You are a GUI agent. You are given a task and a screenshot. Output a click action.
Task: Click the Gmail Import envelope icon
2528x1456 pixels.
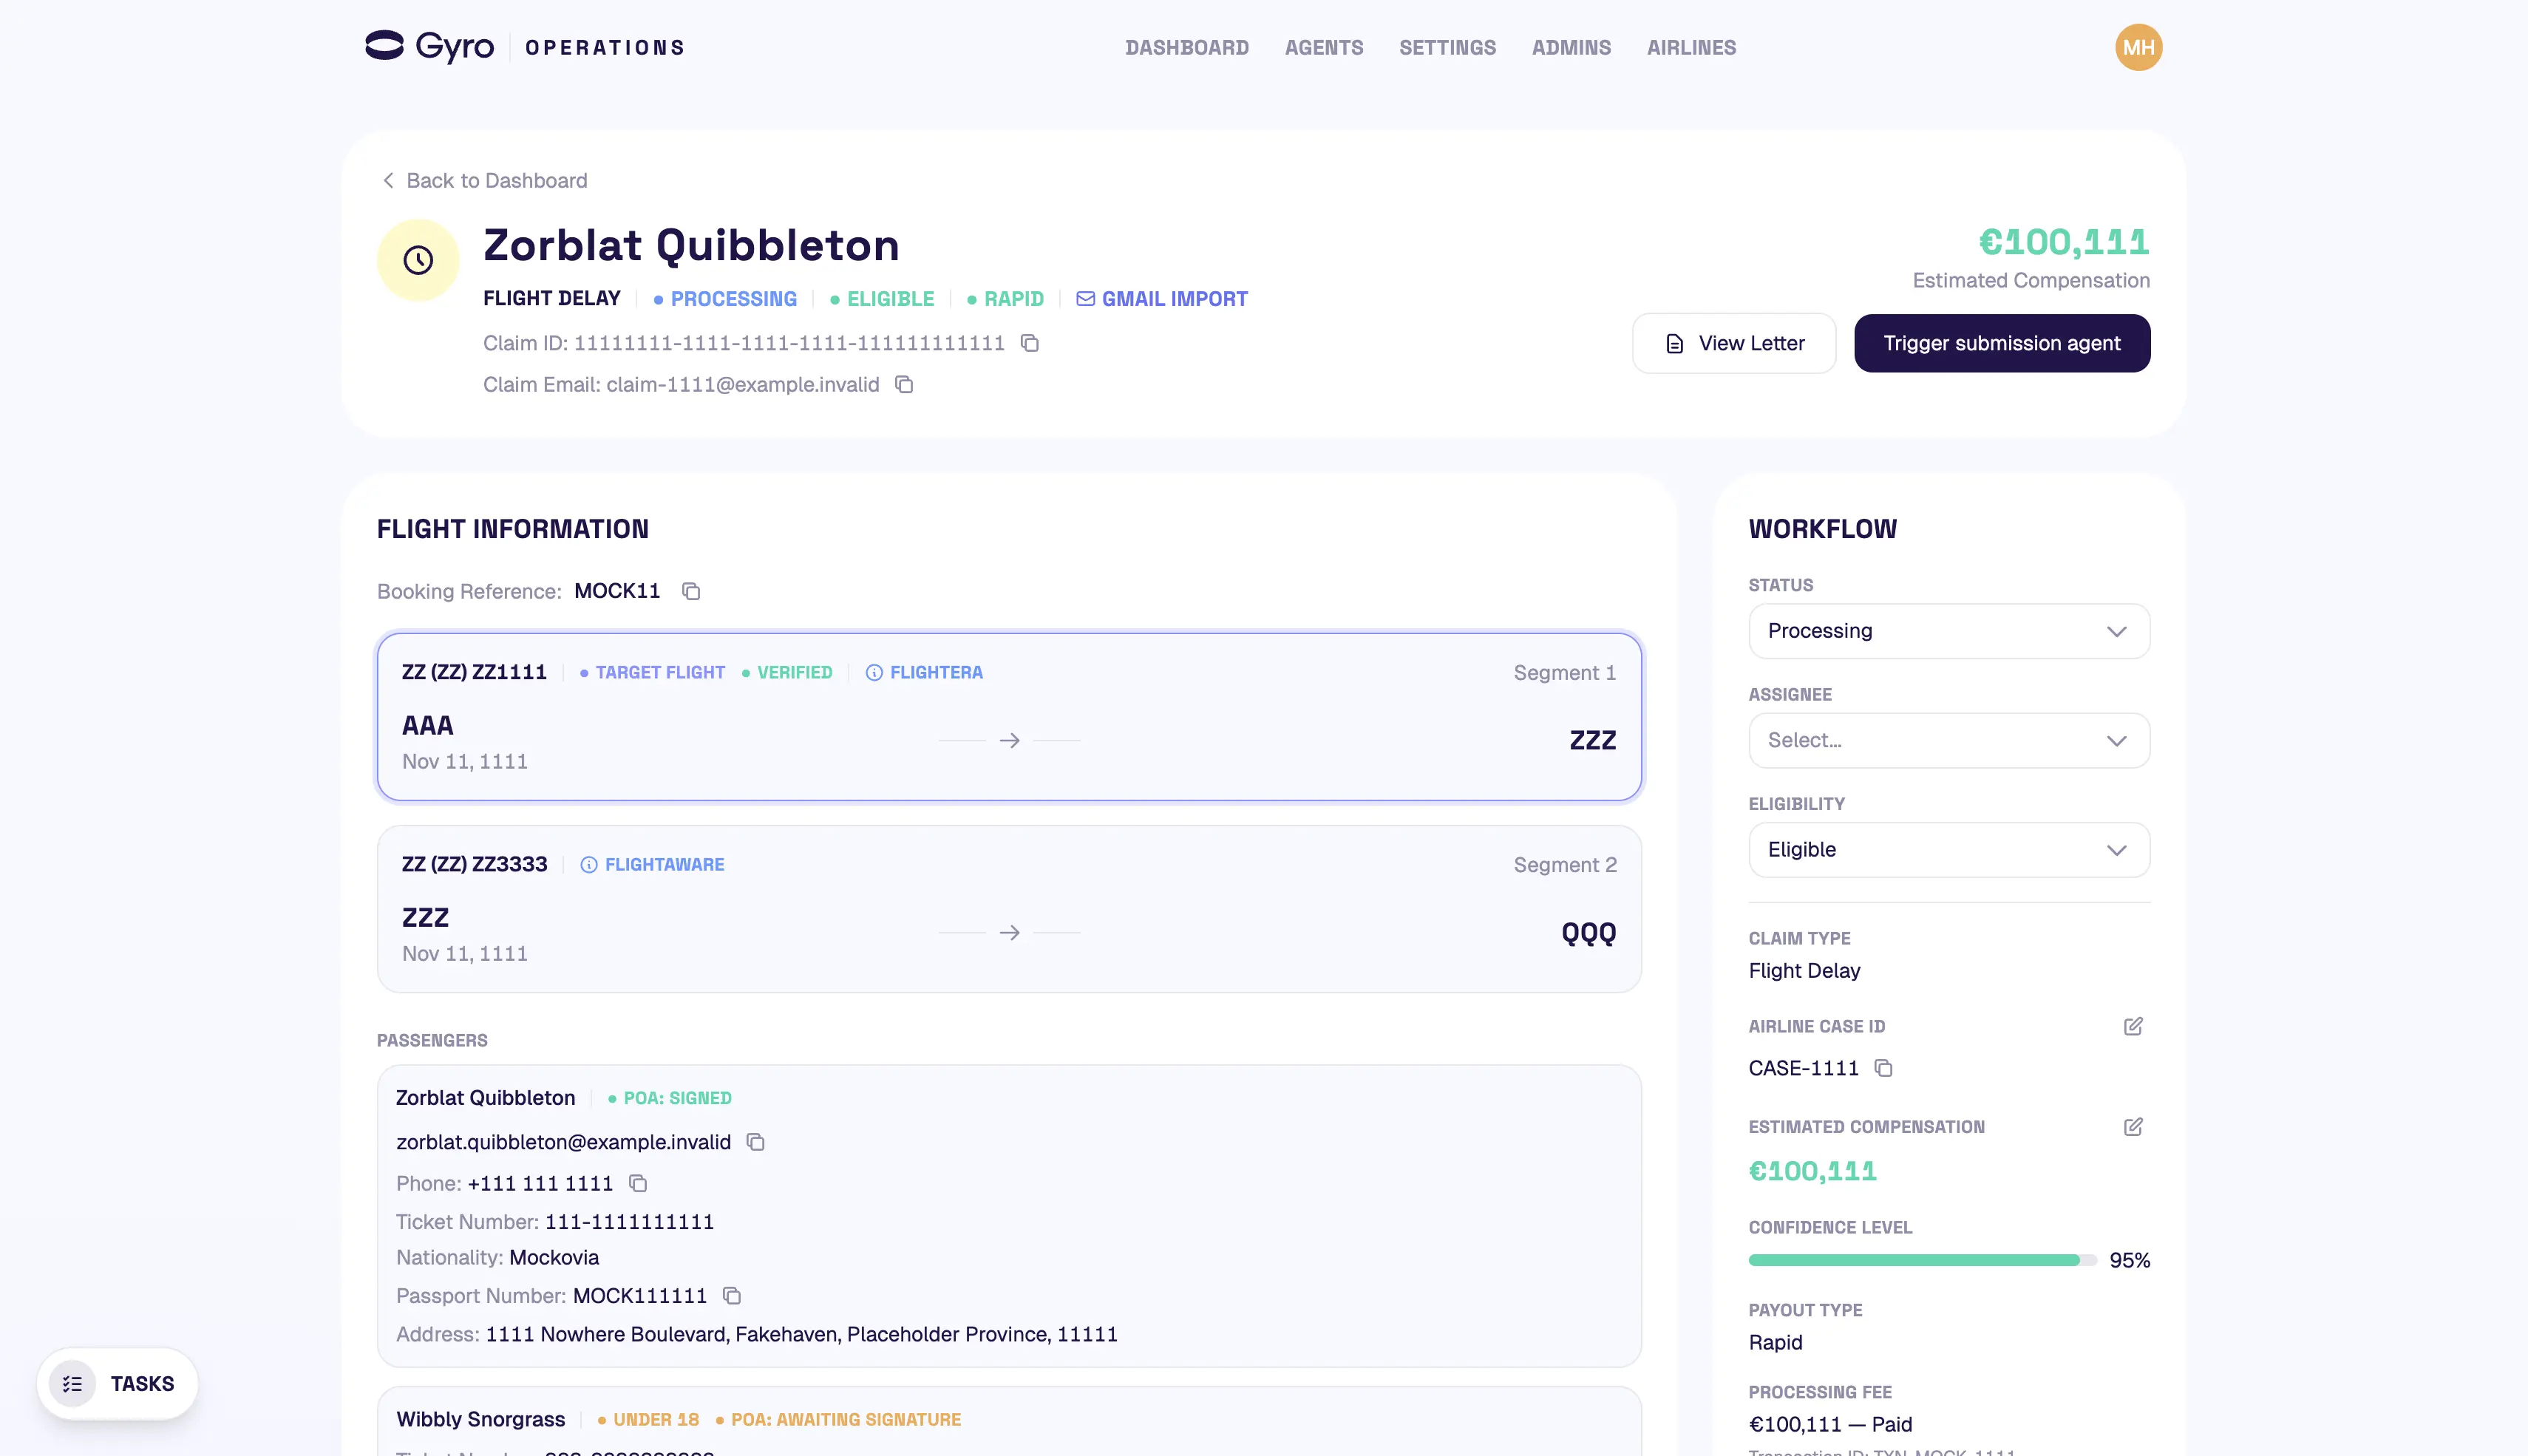[1085, 299]
